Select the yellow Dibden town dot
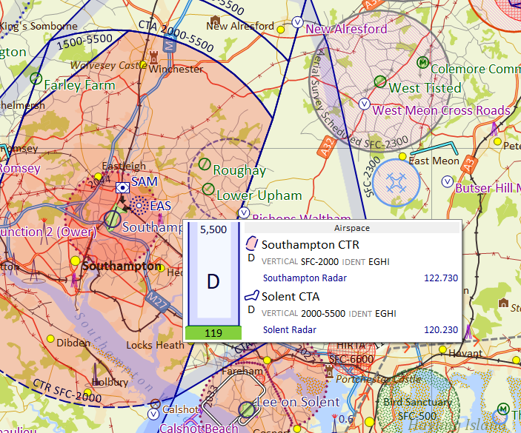This screenshot has height=433, width=521. point(50,339)
